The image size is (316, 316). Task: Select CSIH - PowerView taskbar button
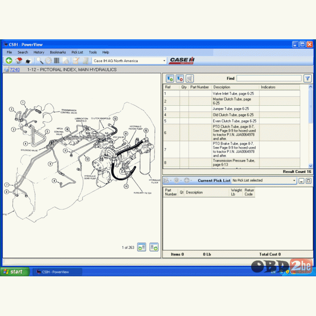[58, 272]
